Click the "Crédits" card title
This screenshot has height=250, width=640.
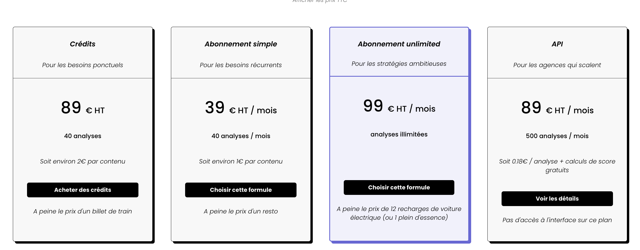coord(82,44)
